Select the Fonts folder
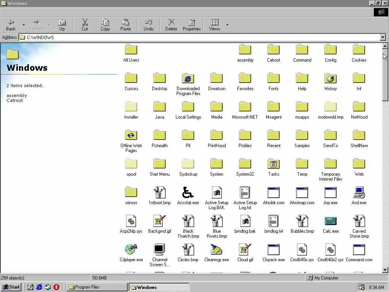This screenshot has height=292, width=389. click(x=274, y=82)
